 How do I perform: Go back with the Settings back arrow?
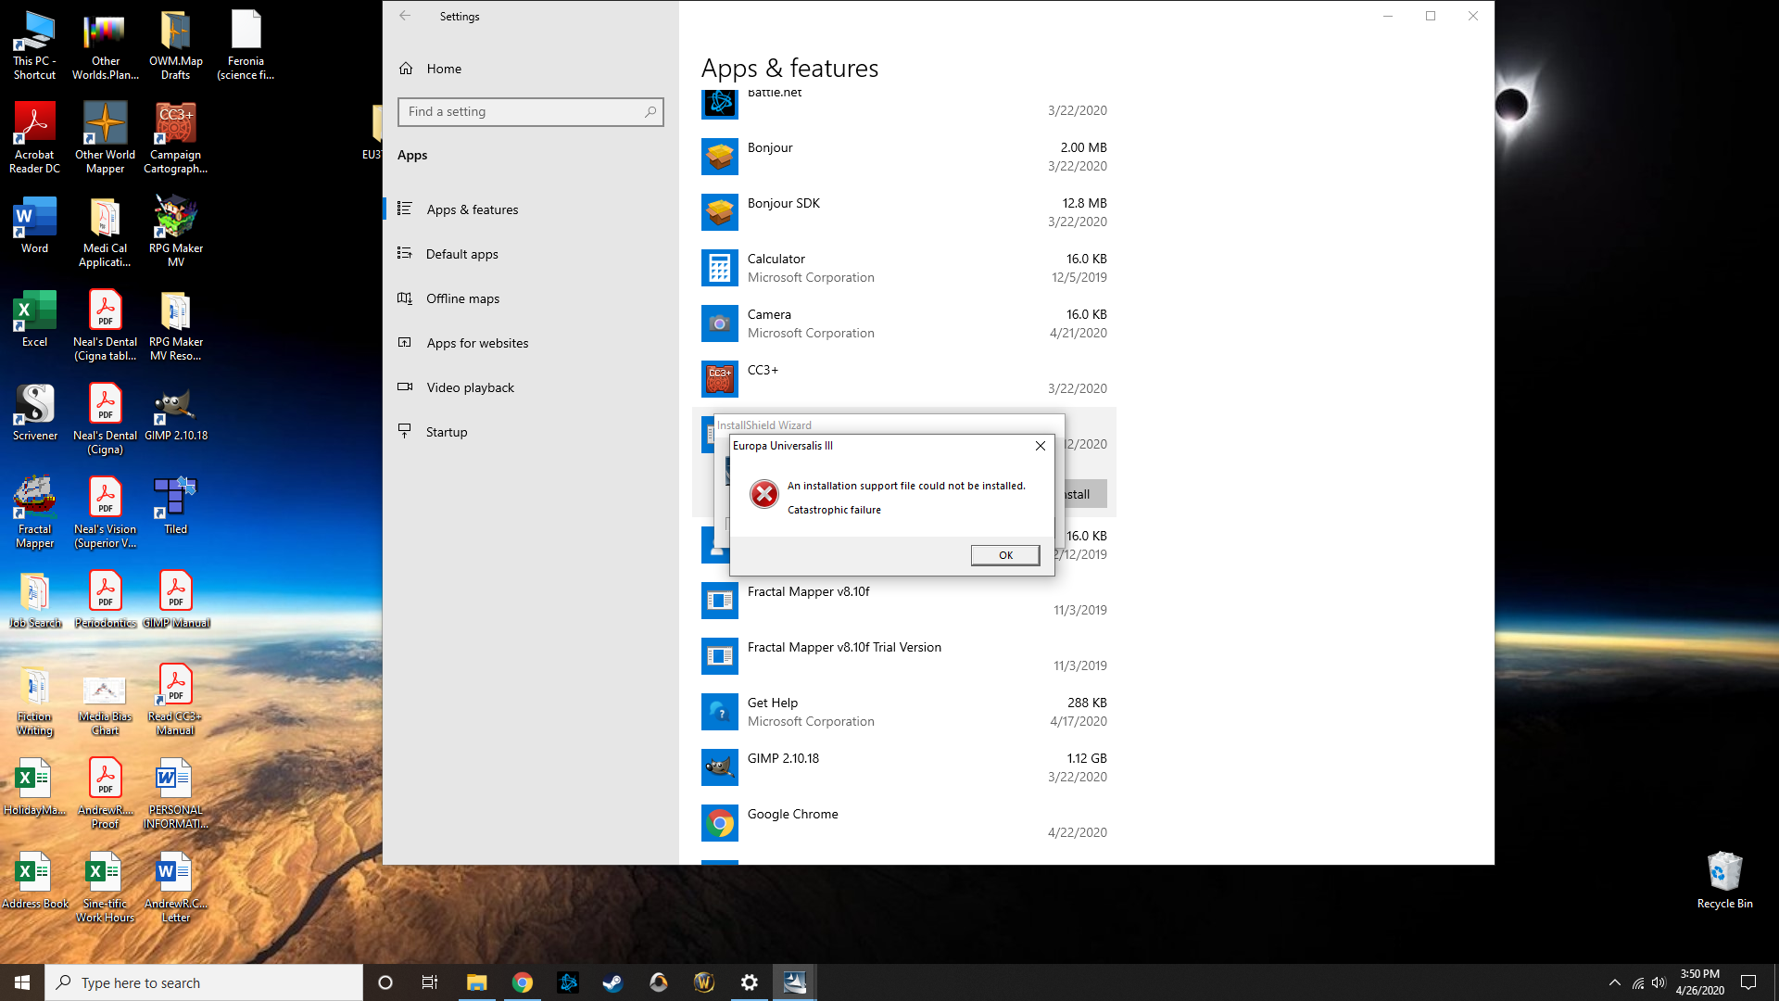tap(405, 16)
